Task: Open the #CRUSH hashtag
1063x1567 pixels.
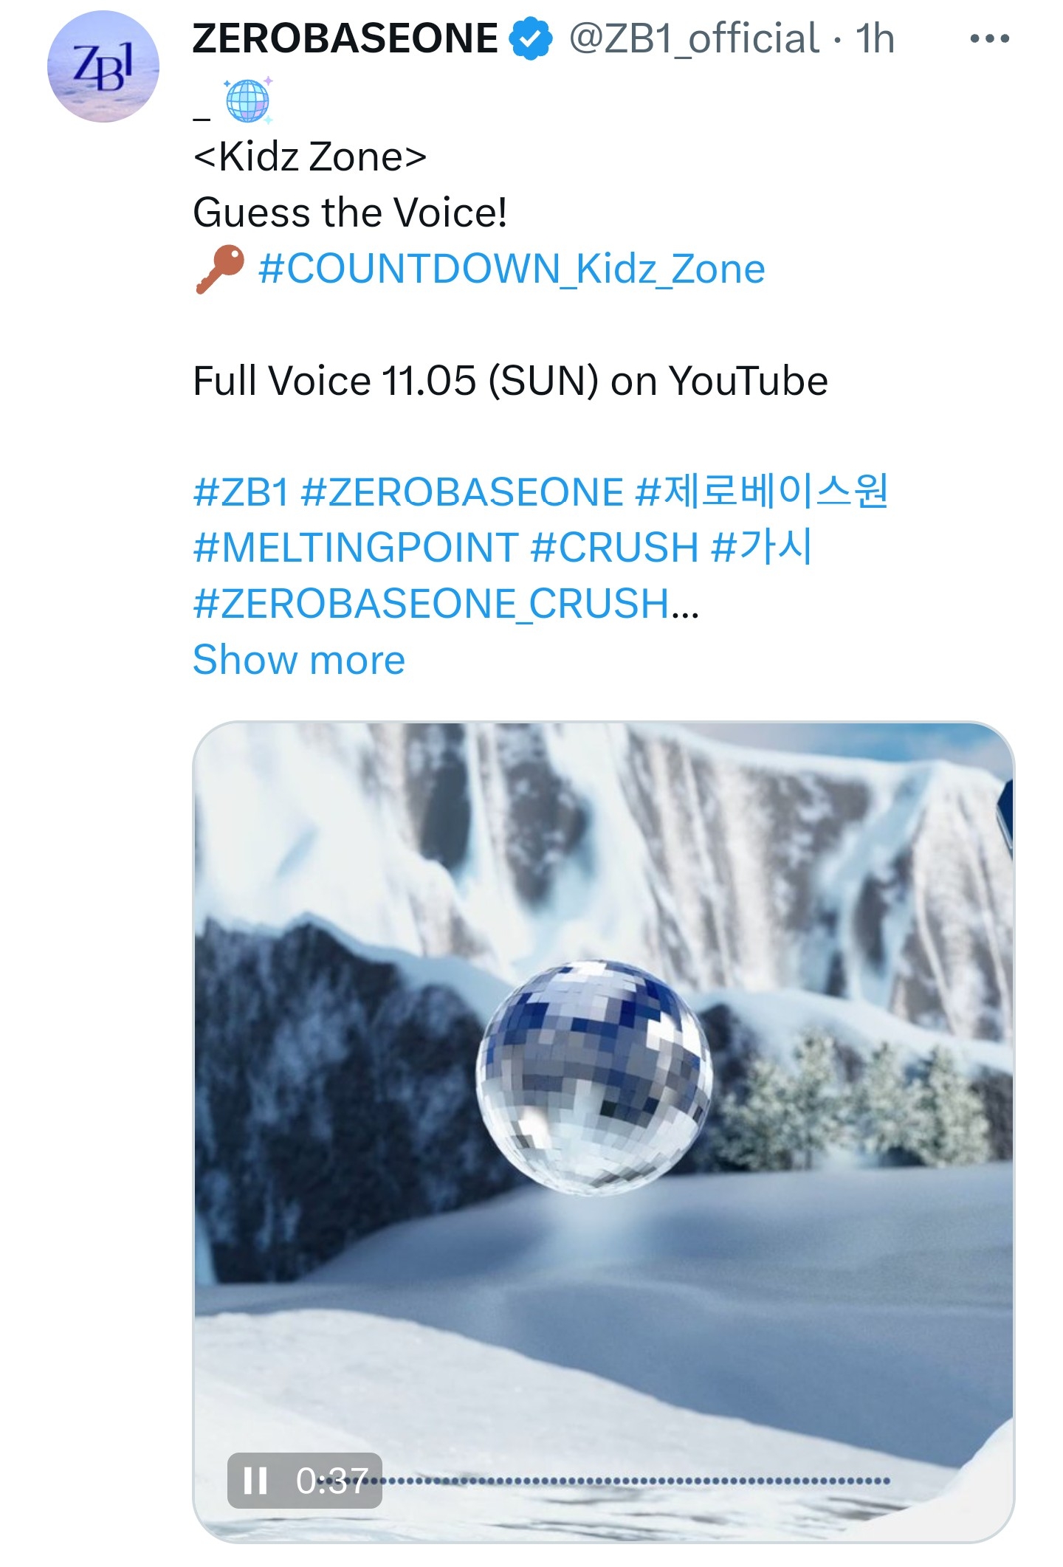Action: (614, 548)
